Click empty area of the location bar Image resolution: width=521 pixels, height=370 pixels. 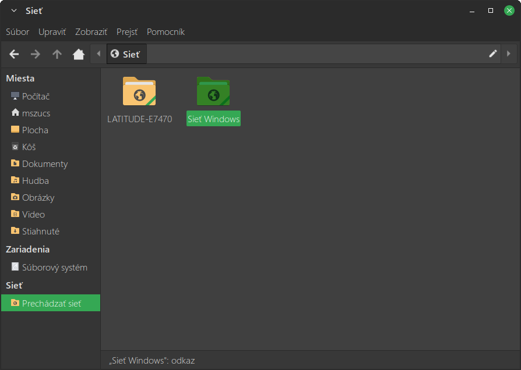point(315,54)
